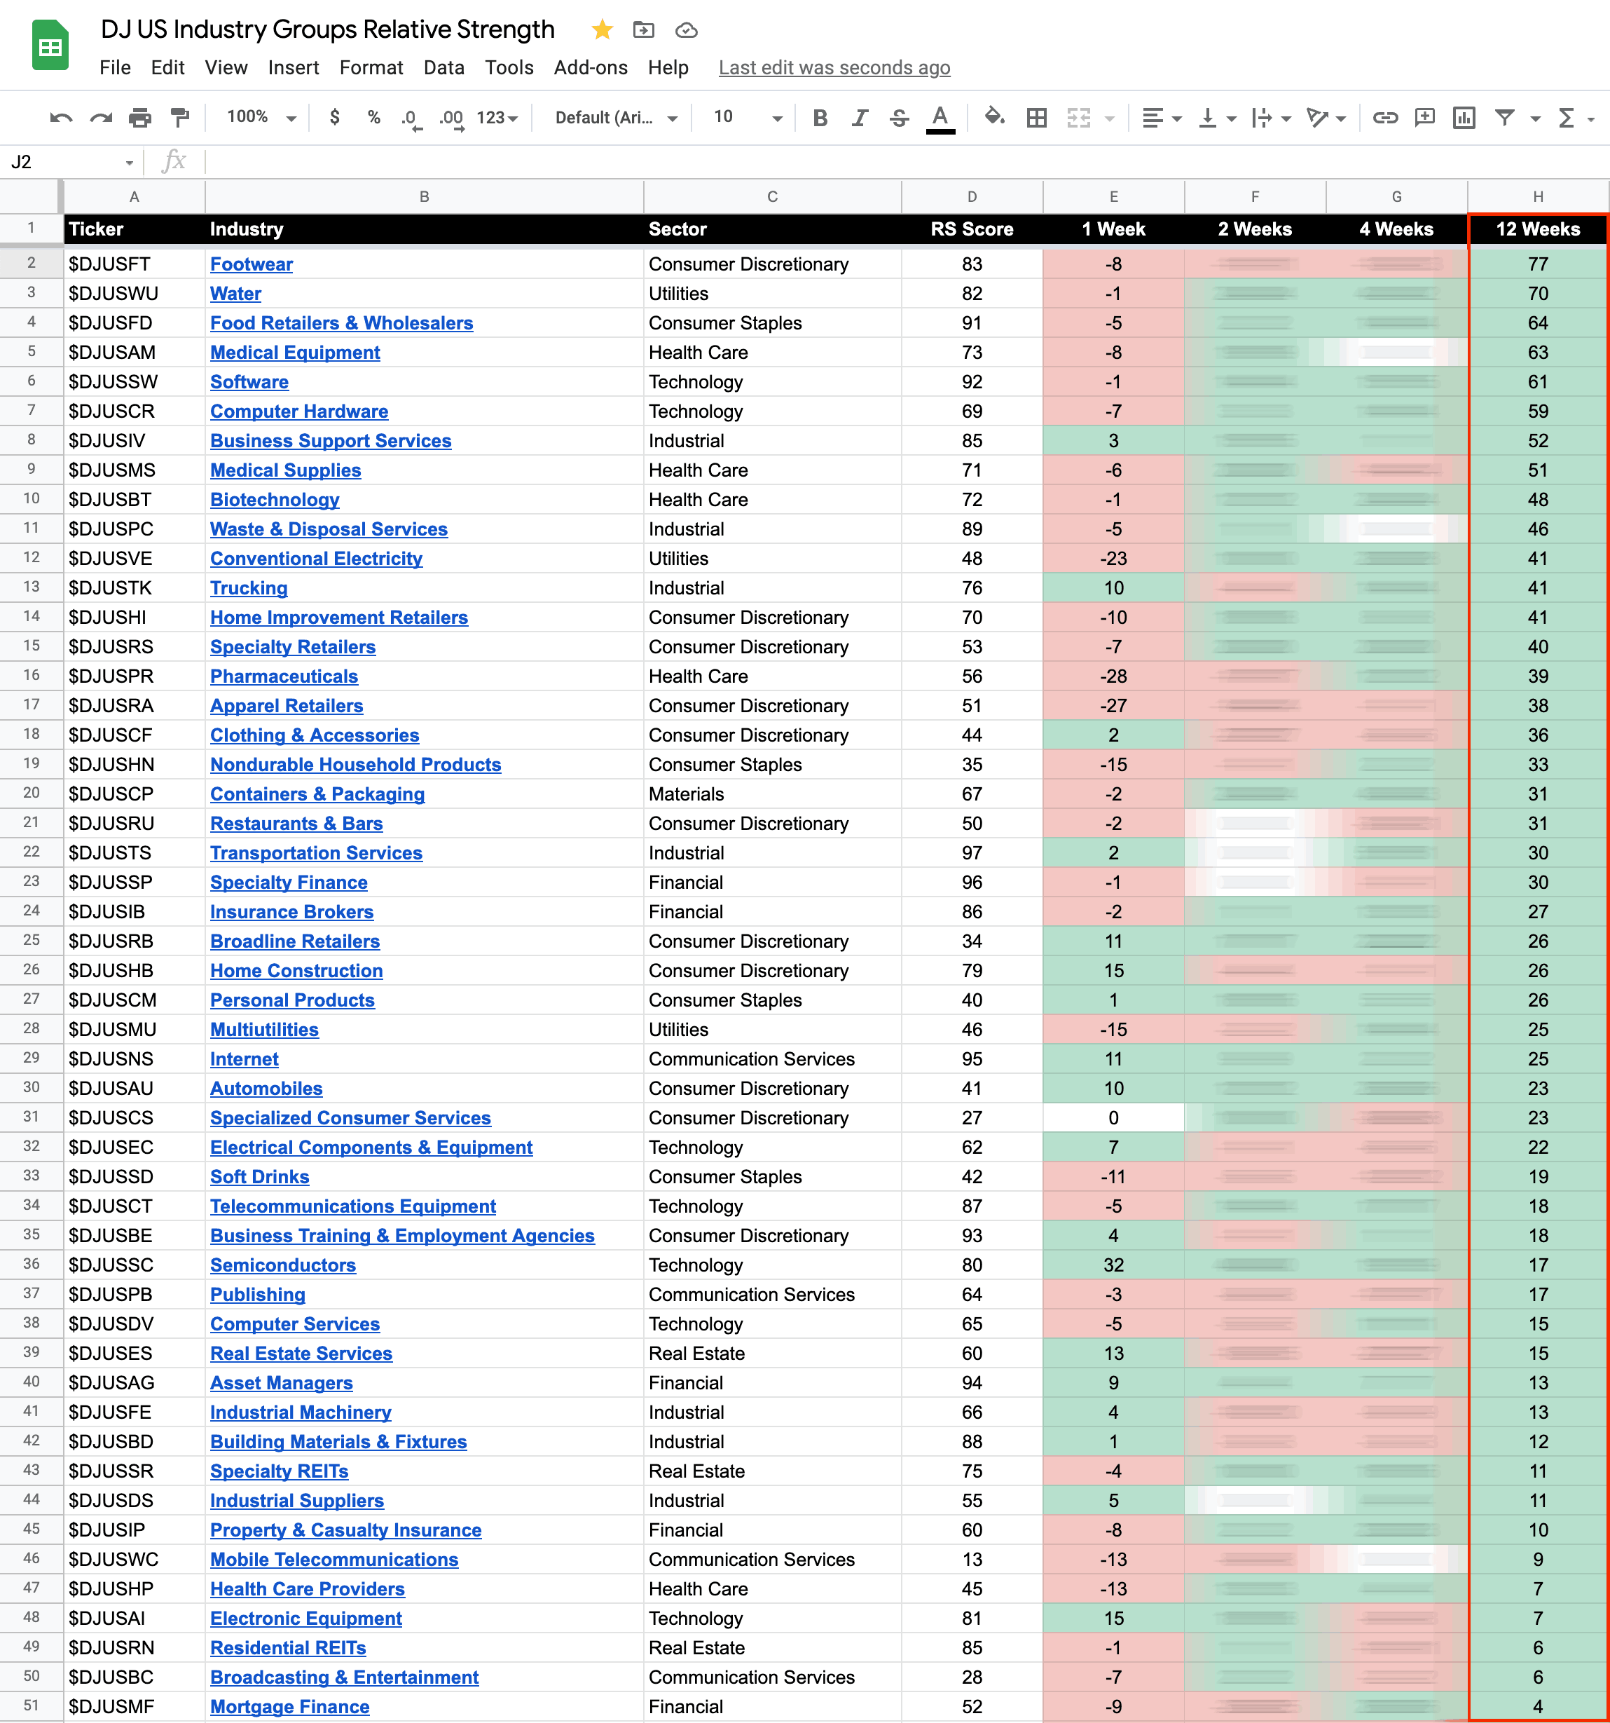Click the Merge cells icon
This screenshot has width=1610, height=1723.
(x=1078, y=118)
